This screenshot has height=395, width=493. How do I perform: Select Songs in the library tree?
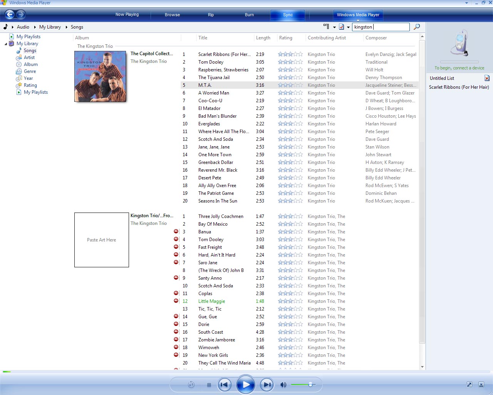[x=30, y=51]
